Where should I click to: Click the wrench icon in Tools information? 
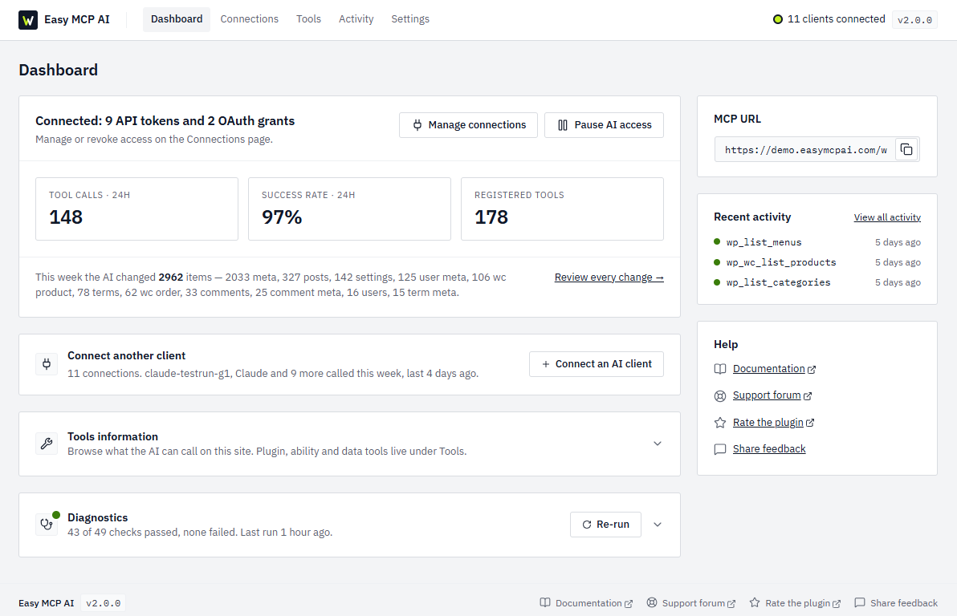(x=47, y=444)
